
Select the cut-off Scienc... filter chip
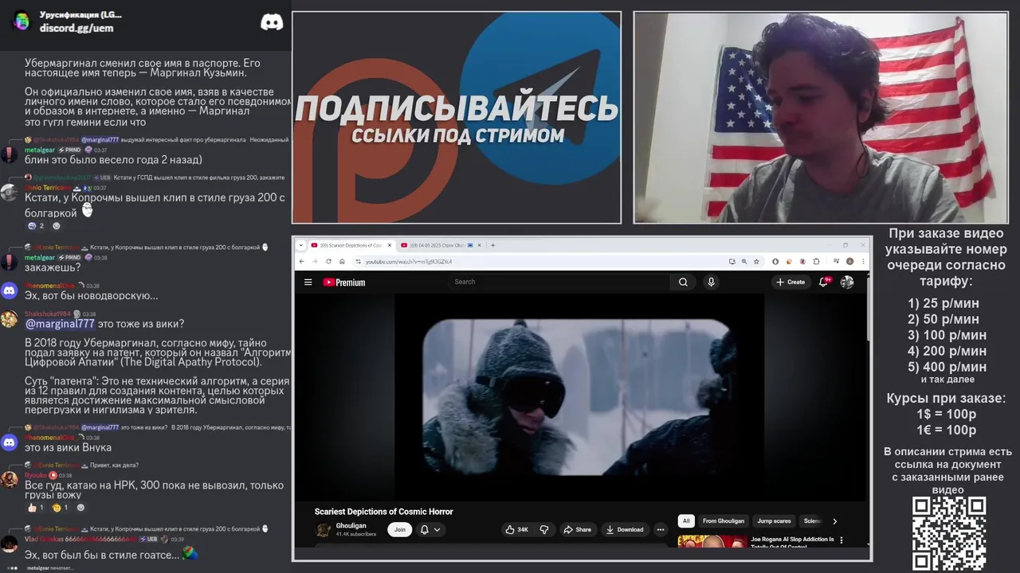pyautogui.click(x=812, y=521)
